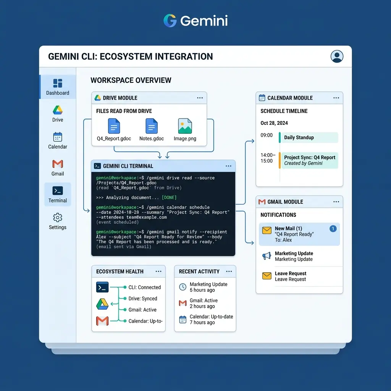The width and height of the screenshot is (391, 391).
Task: Select the CLI: Connected status
Action: [144, 287]
